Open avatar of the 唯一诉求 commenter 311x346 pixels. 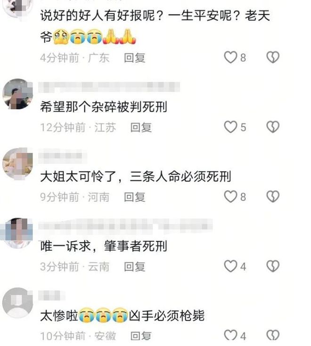(17, 233)
